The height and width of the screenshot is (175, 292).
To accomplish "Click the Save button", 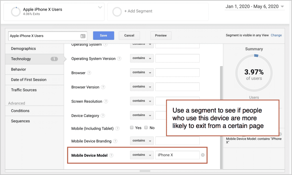I will pyautogui.click(x=104, y=36).
